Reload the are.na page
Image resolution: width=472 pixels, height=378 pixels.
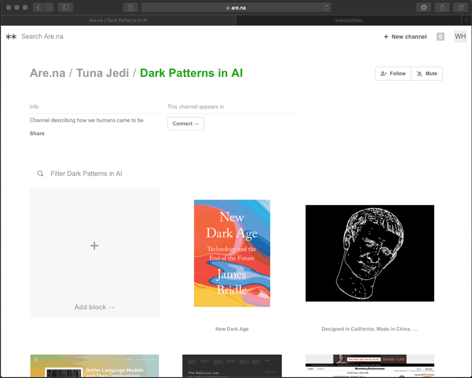[x=326, y=7]
